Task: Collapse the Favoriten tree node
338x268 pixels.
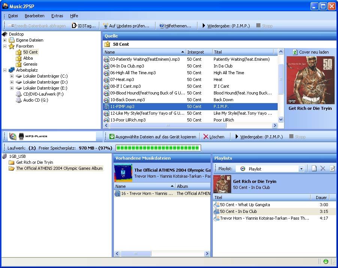Action: 4,46
